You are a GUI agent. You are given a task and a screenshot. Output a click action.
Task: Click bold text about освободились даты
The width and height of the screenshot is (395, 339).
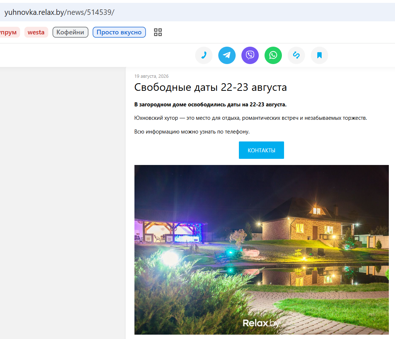click(210, 105)
